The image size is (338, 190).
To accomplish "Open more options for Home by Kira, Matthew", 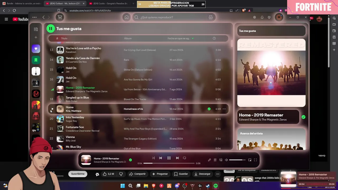I will (x=224, y=109).
